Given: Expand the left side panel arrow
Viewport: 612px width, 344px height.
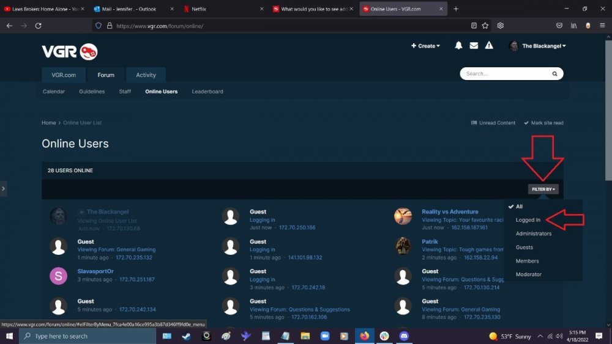Looking at the screenshot, I should (x=4, y=189).
